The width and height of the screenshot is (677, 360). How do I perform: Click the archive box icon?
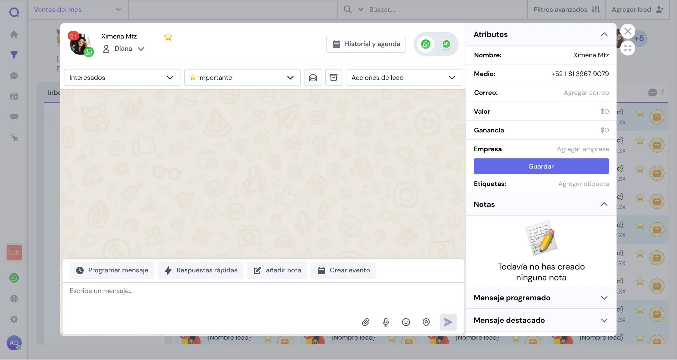334,78
